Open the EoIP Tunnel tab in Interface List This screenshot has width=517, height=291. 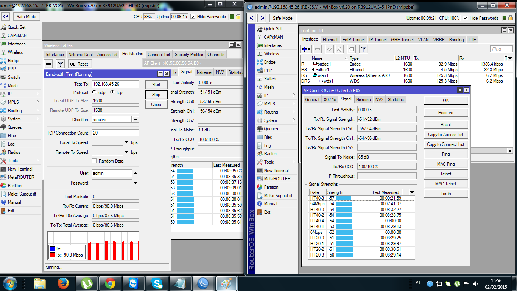coord(353,40)
